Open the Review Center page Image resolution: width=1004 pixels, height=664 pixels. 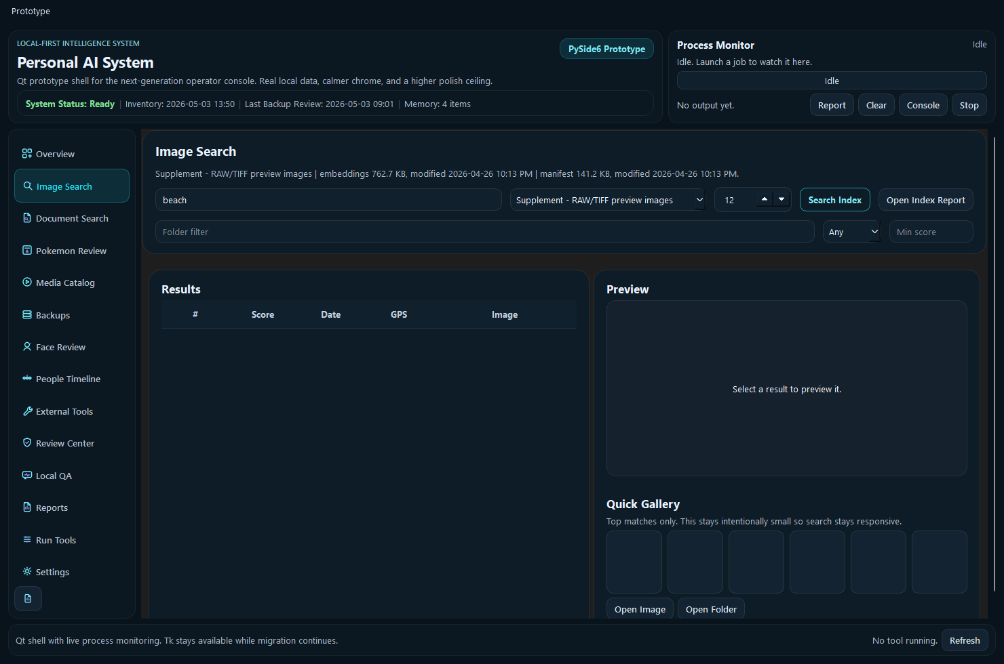pyautogui.click(x=72, y=443)
